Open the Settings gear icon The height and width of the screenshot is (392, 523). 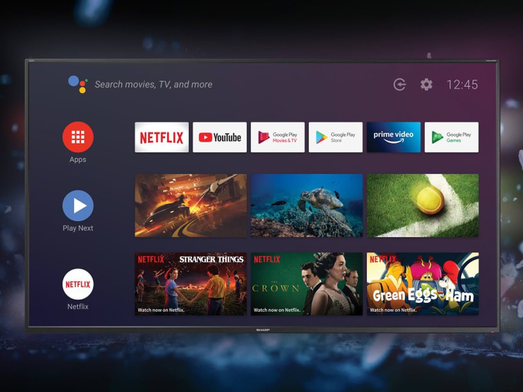click(x=426, y=84)
